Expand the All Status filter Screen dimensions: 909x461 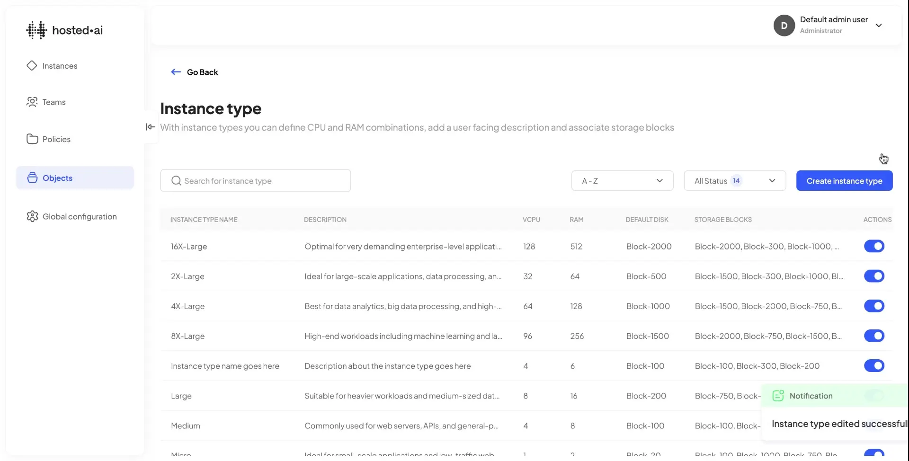[x=734, y=180]
